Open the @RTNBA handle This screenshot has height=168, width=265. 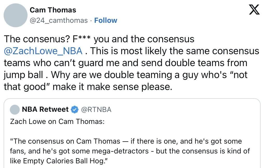[x=96, y=110]
